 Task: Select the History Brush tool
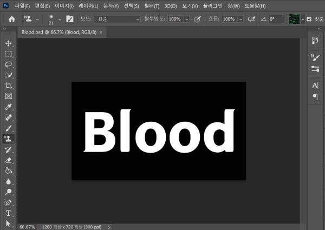click(8, 150)
